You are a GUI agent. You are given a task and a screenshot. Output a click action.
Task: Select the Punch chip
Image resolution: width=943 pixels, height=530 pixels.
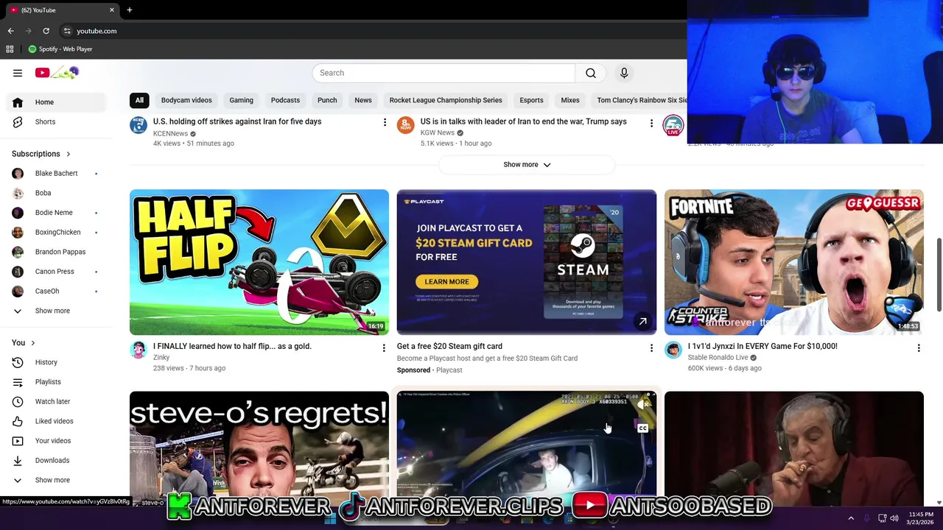click(x=327, y=100)
